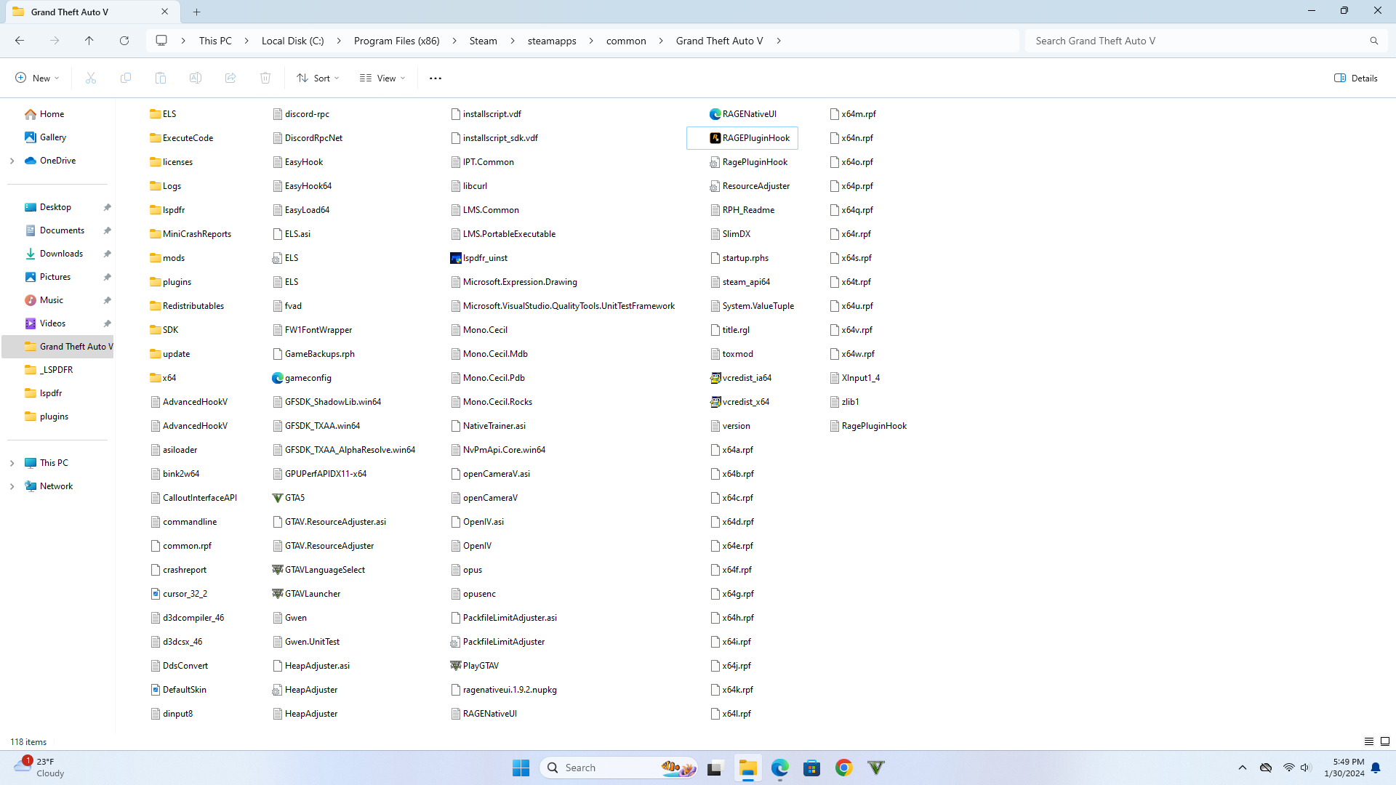Open a new tab with the plus button
Screen dimensions: 1396x785
point(197,12)
